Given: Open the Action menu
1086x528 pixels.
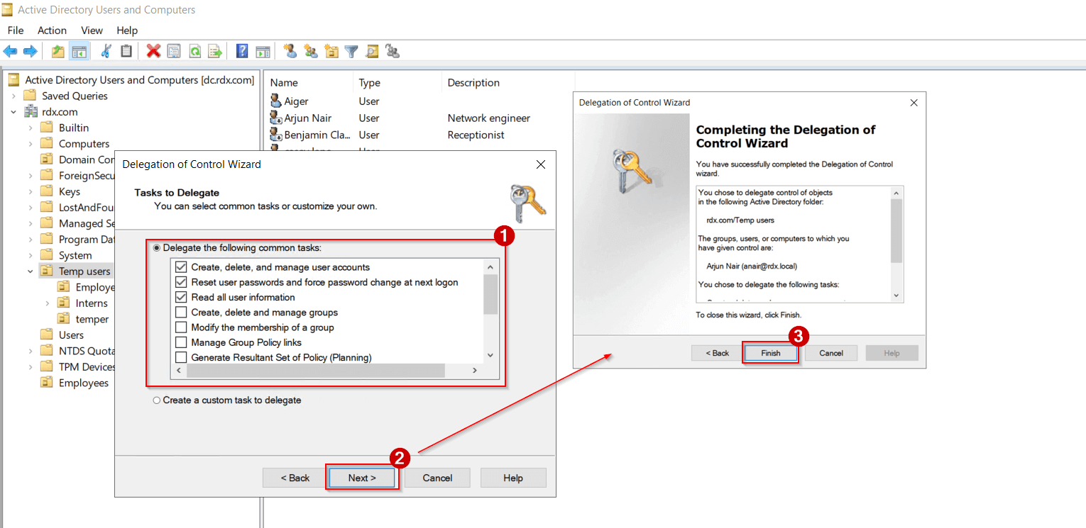Looking at the screenshot, I should pos(52,30).
